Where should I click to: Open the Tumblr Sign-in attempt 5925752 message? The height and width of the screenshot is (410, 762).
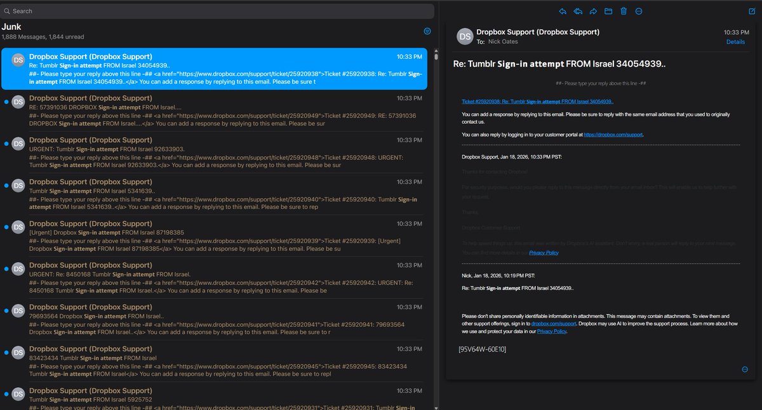214,397
